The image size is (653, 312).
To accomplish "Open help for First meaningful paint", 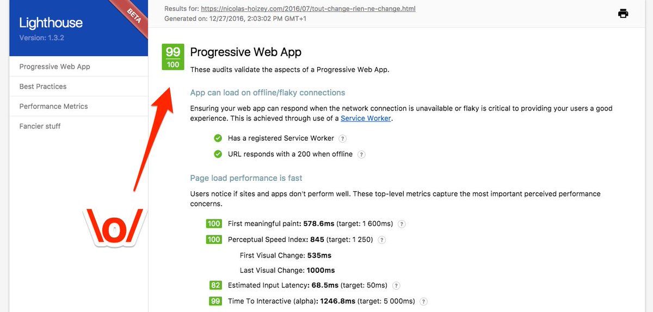I will click(402, 224).
